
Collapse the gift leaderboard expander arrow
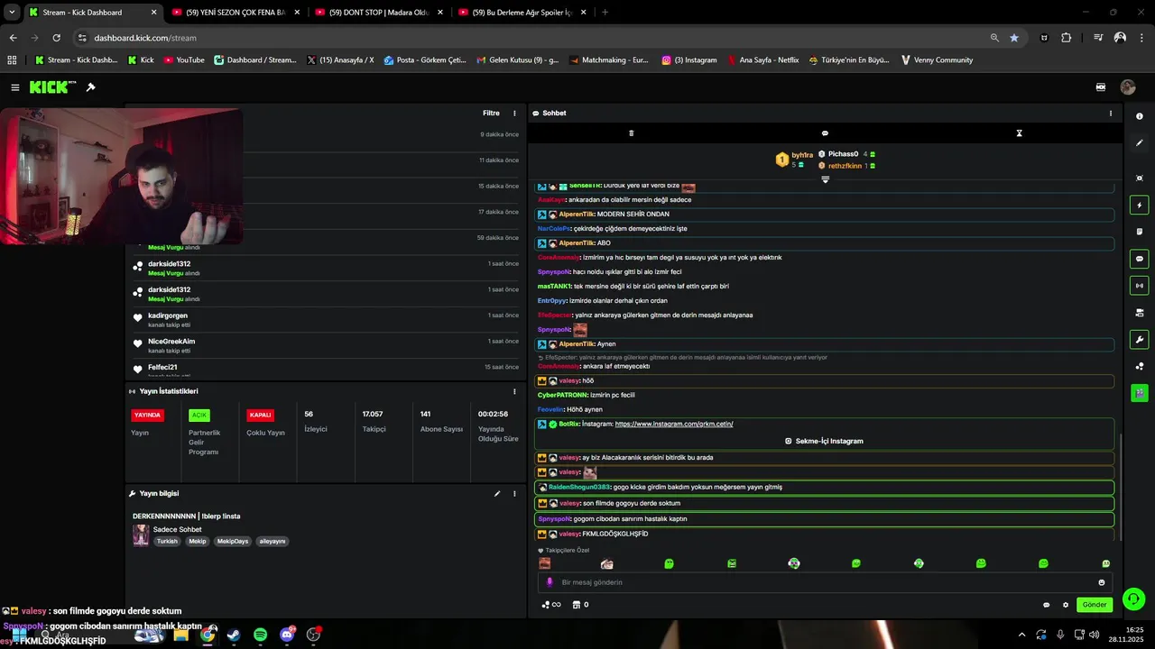click(x=825, y=179)
